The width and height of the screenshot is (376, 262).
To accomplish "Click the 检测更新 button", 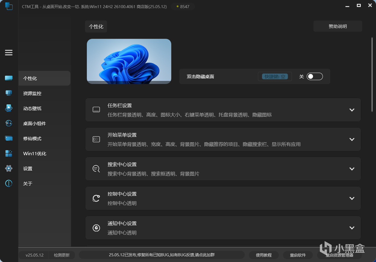I will point(62,255).
